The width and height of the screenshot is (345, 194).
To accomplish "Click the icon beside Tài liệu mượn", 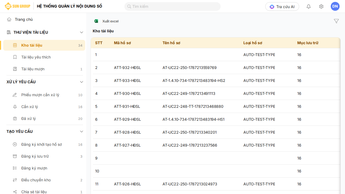I will pyautogui.click(x=15, y=69).
